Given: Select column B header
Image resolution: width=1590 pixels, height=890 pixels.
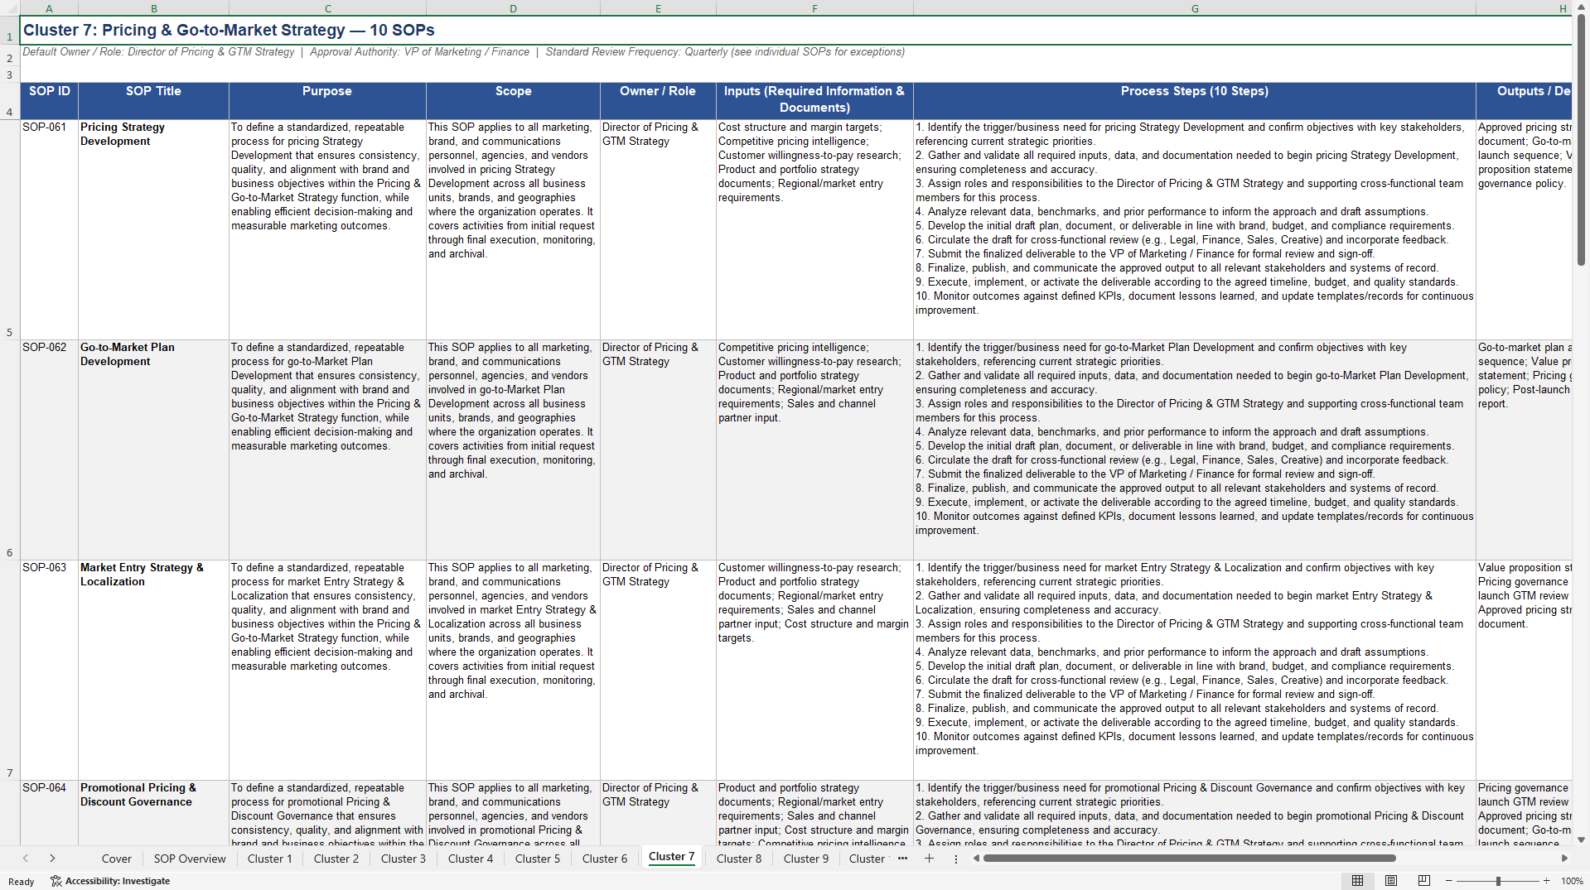Looking at the screenshot, I should click(153, 8).
